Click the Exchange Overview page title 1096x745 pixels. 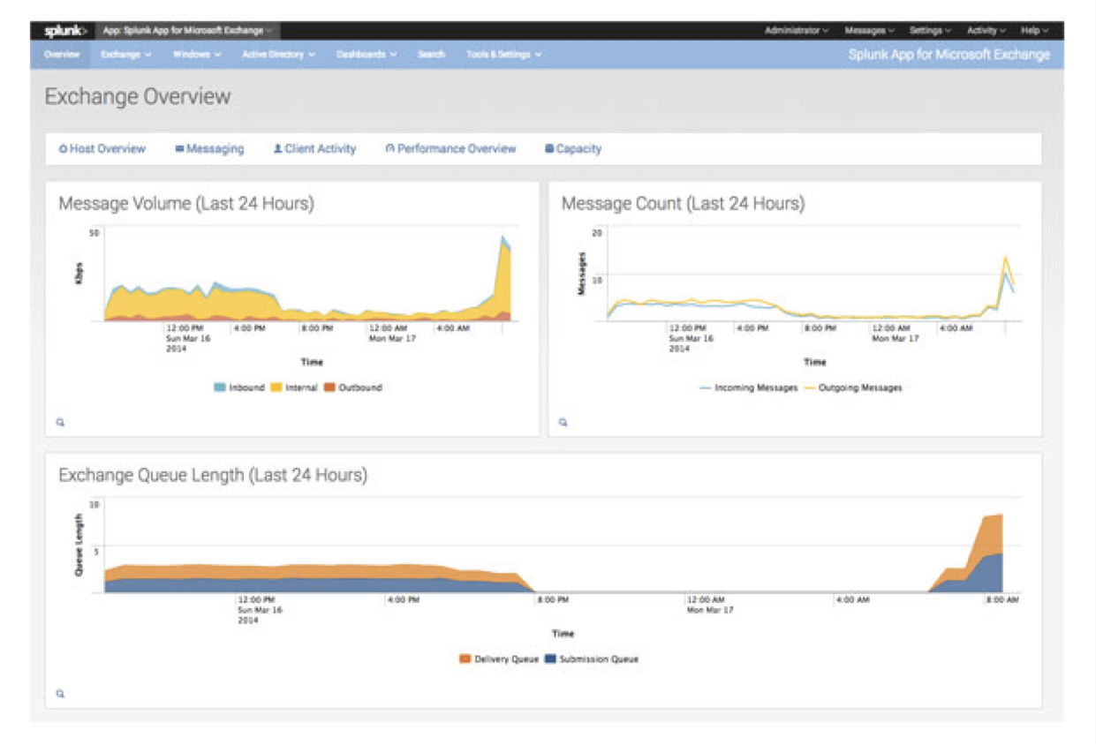pos(138,97)
